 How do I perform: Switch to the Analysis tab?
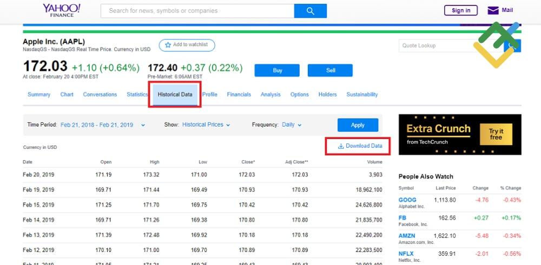tap(270, 95)
